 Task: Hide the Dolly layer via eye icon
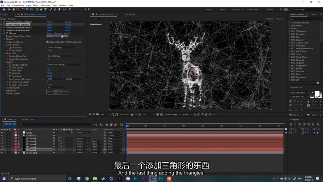(2, 133)
